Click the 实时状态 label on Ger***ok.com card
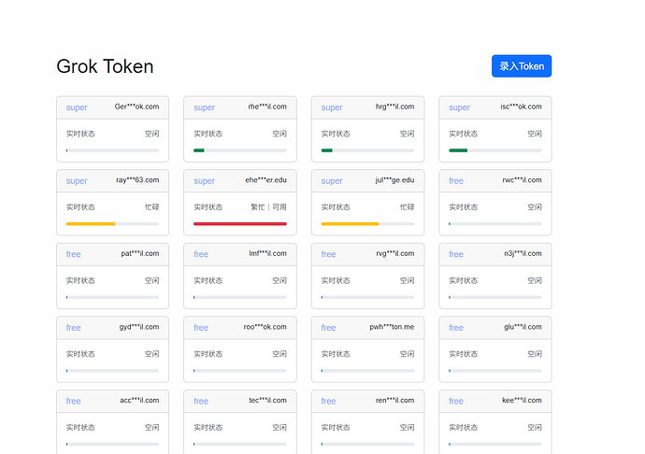The image size is (645, 454). pyautogui.click(x=80, y=134)
